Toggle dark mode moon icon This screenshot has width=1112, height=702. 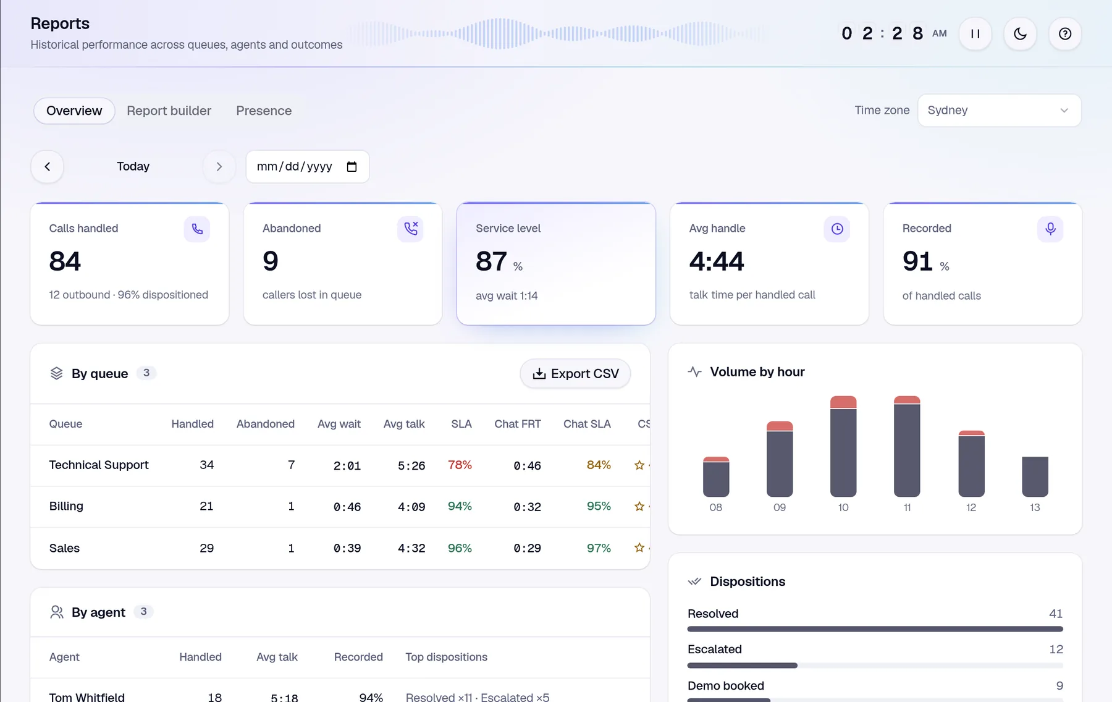click(1020, 34)
